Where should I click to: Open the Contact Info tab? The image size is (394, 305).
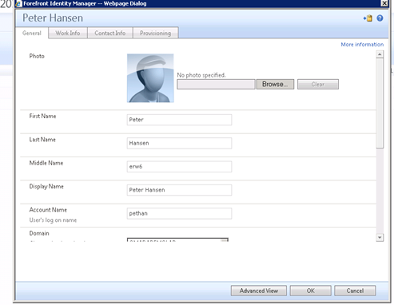point(110,33)
